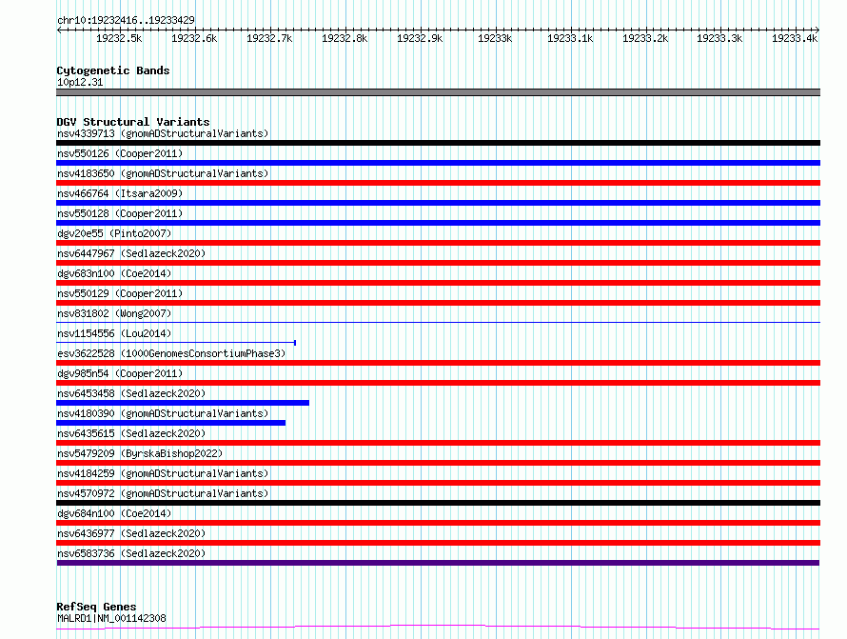Click the nsv6435615 (Sedlazeck2020) label

[x=131, y=433]
